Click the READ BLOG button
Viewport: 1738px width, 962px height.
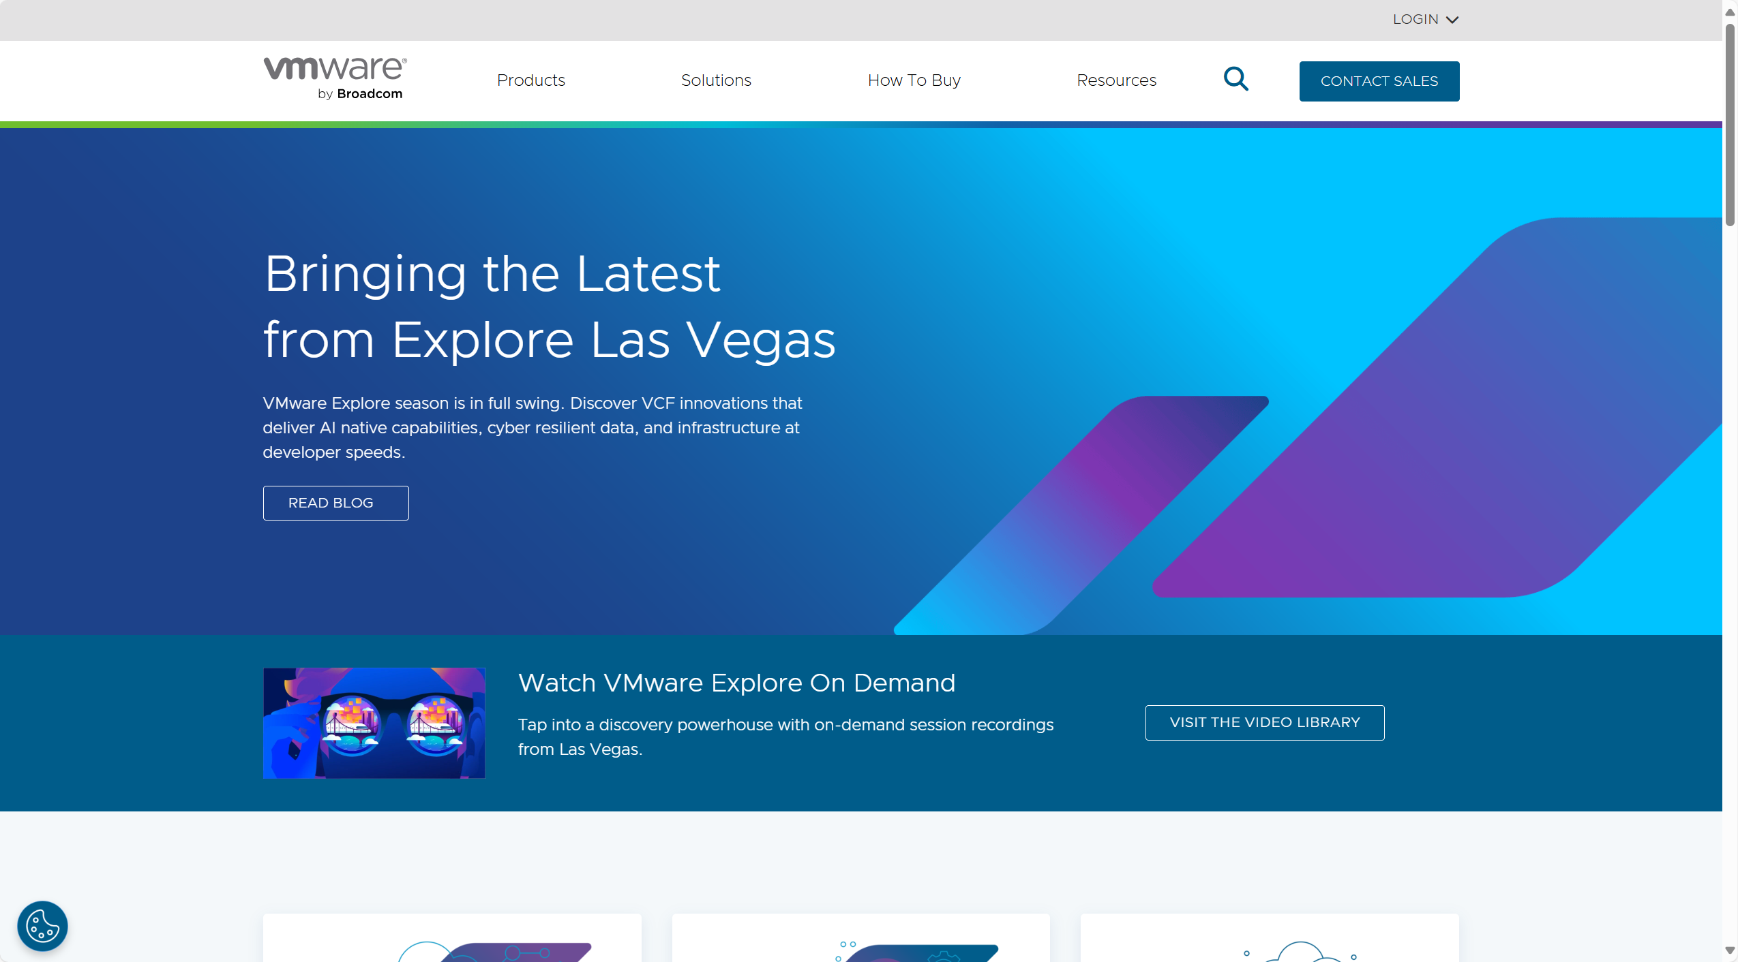(x=335, y=503)
